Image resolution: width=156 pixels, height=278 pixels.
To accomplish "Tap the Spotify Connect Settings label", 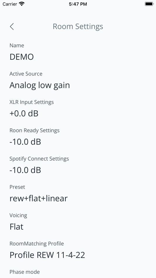I will point(39,159).
